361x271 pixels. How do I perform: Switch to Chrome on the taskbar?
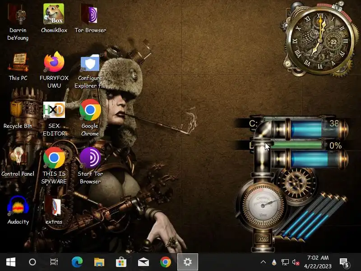165,262
